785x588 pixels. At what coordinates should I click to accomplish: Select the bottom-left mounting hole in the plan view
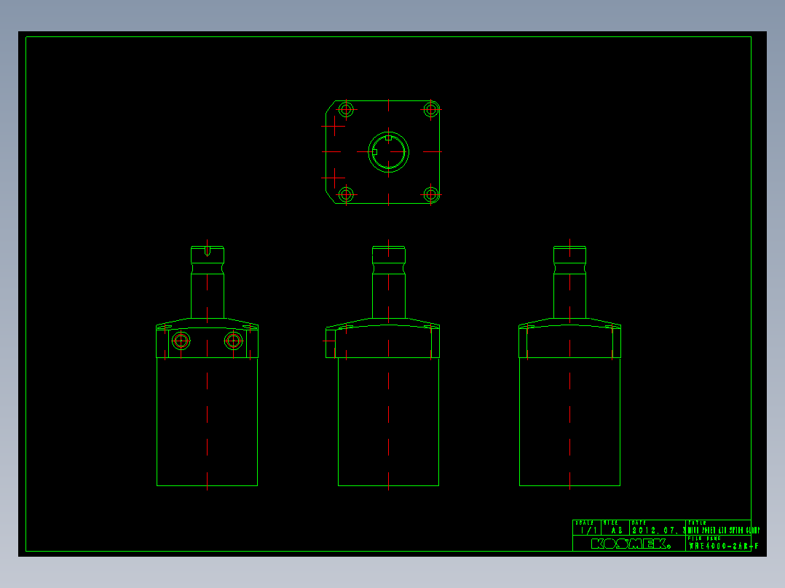pyautogui.click(x=346, y=194)
